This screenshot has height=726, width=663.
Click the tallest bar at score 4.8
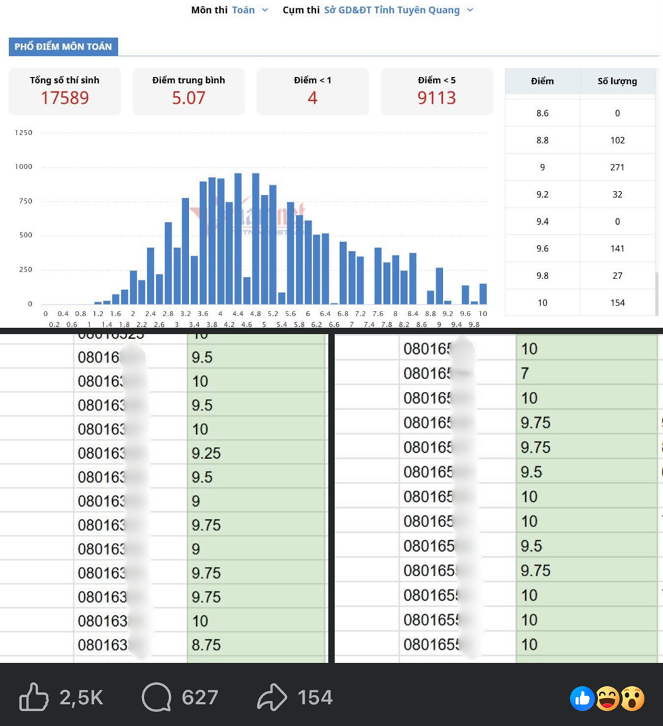[x=255, y=239]
